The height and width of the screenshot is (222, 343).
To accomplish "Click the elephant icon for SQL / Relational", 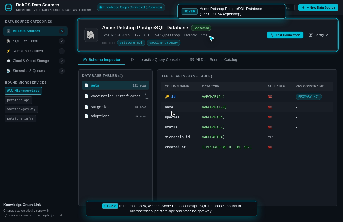I will click(8, 41).
